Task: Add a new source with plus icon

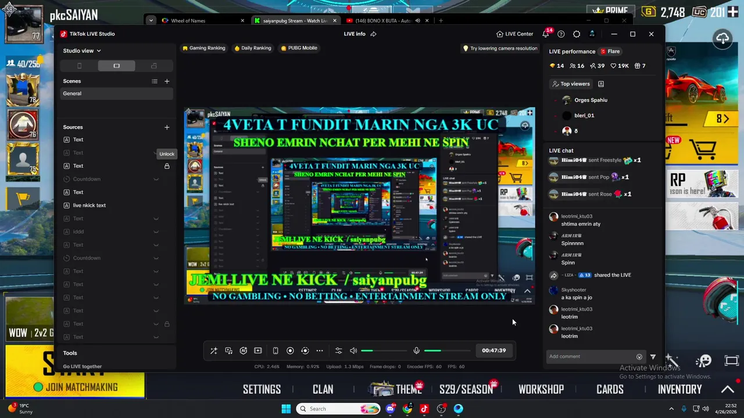Action: pyautogui.click(x=167, y=127)
